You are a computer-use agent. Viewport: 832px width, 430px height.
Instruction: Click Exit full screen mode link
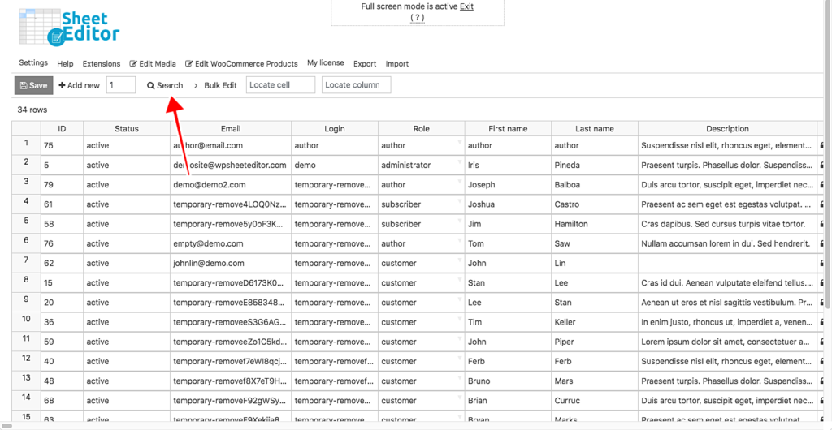point(466,6)
